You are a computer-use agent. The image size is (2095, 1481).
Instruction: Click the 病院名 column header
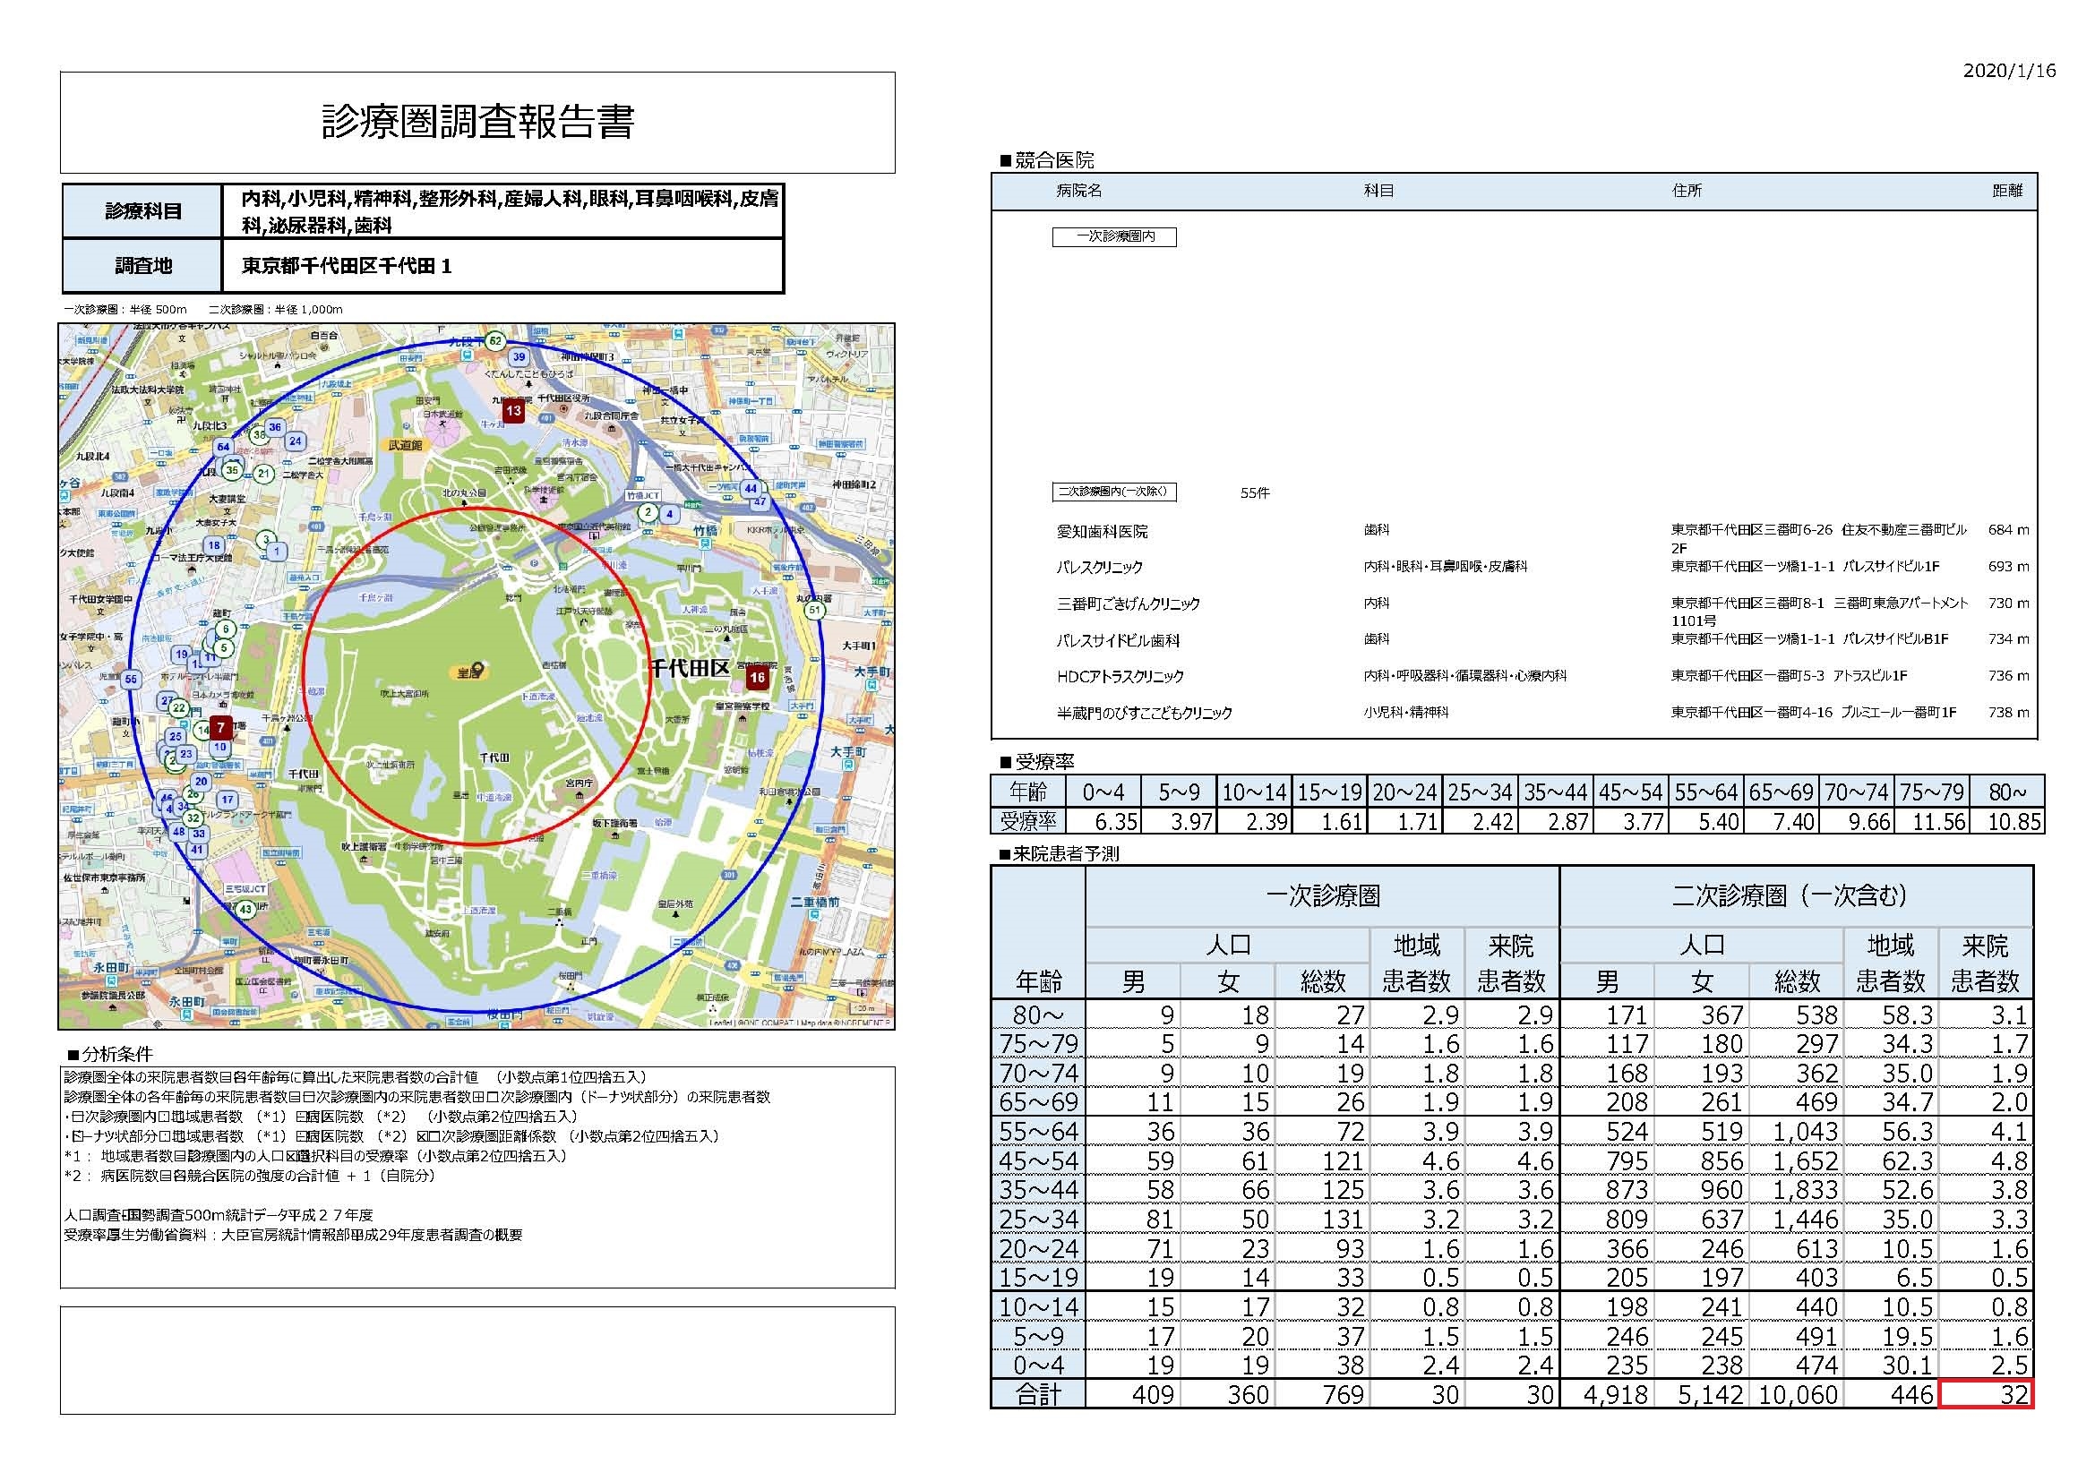1079,191
